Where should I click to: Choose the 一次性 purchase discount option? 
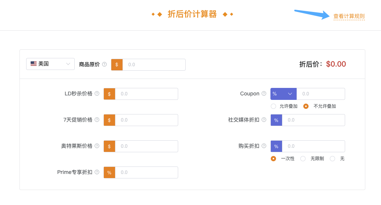(273, 159)
